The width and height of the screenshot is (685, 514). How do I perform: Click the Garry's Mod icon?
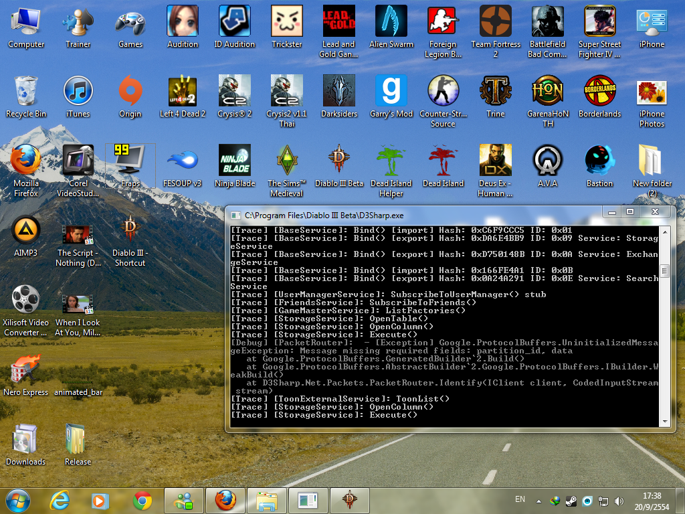(x=391, y=96)
